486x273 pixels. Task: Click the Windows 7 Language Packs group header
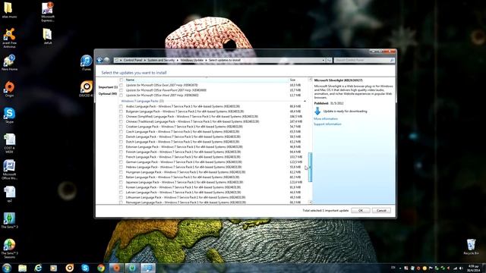(x=142, y=101)
